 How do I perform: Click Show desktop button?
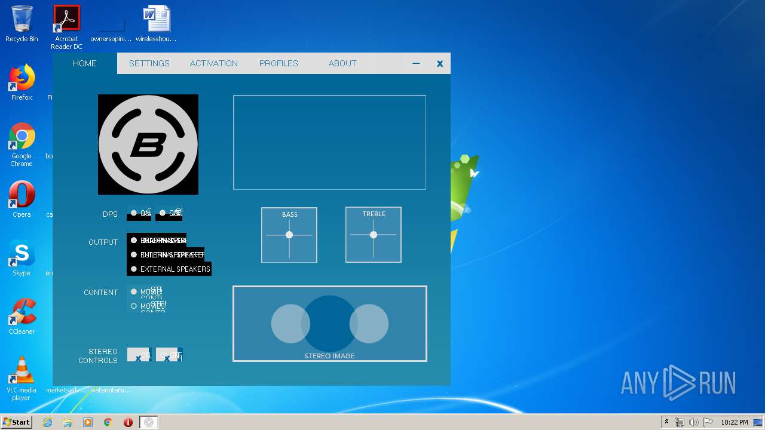[759, 422]
